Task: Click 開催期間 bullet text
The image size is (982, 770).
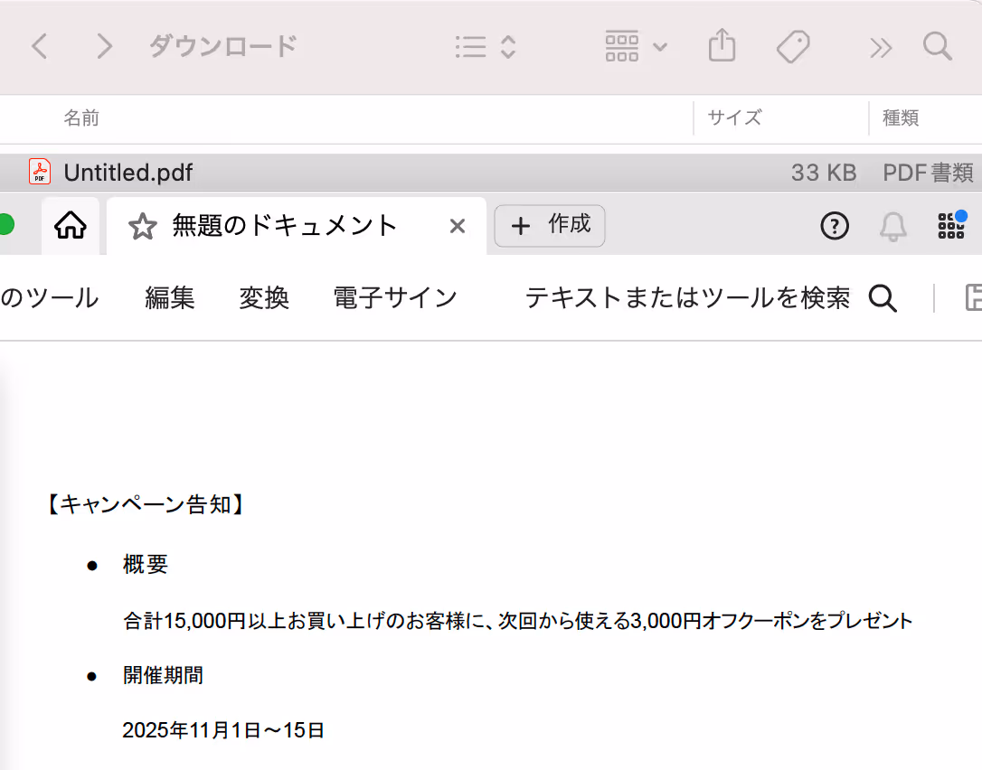Action: click(x=163, y=675)
